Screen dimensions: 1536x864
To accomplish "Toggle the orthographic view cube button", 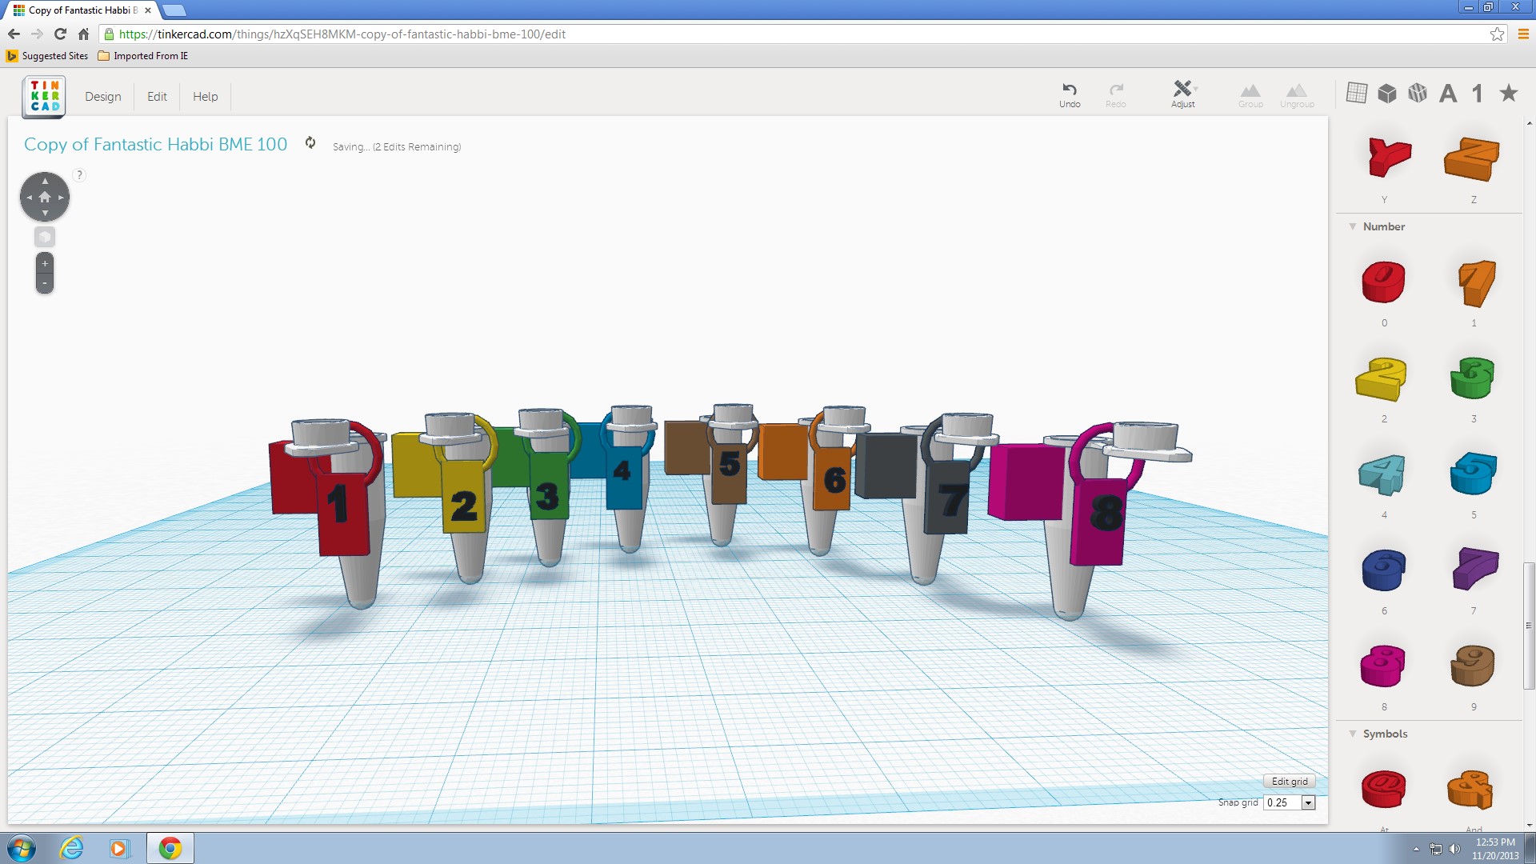I will (x=45, y=237).
